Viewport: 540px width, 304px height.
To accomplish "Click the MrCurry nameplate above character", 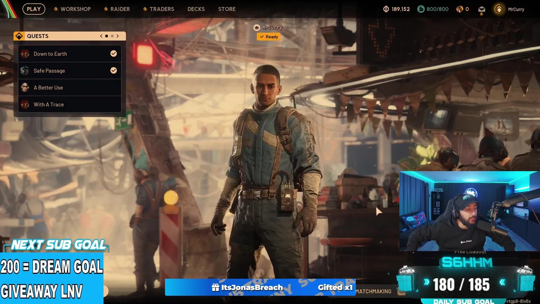I will (273, 27).
